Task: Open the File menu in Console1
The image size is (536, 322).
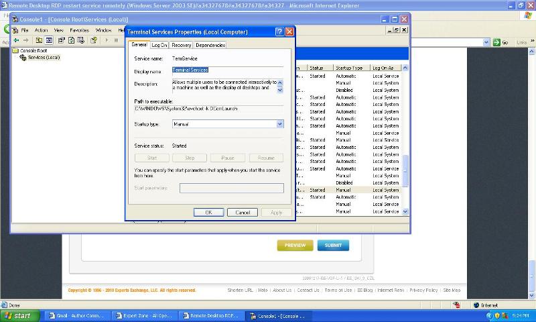Action: click(25, 30)
